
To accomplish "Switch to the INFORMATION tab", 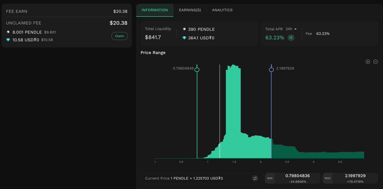I will tap(155, 10).
